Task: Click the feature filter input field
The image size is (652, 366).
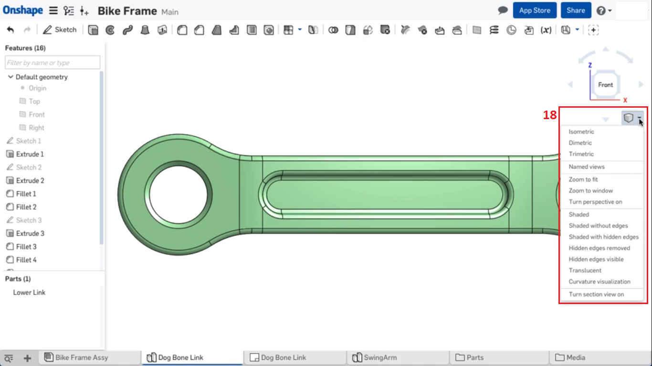Action: [52, 62]
